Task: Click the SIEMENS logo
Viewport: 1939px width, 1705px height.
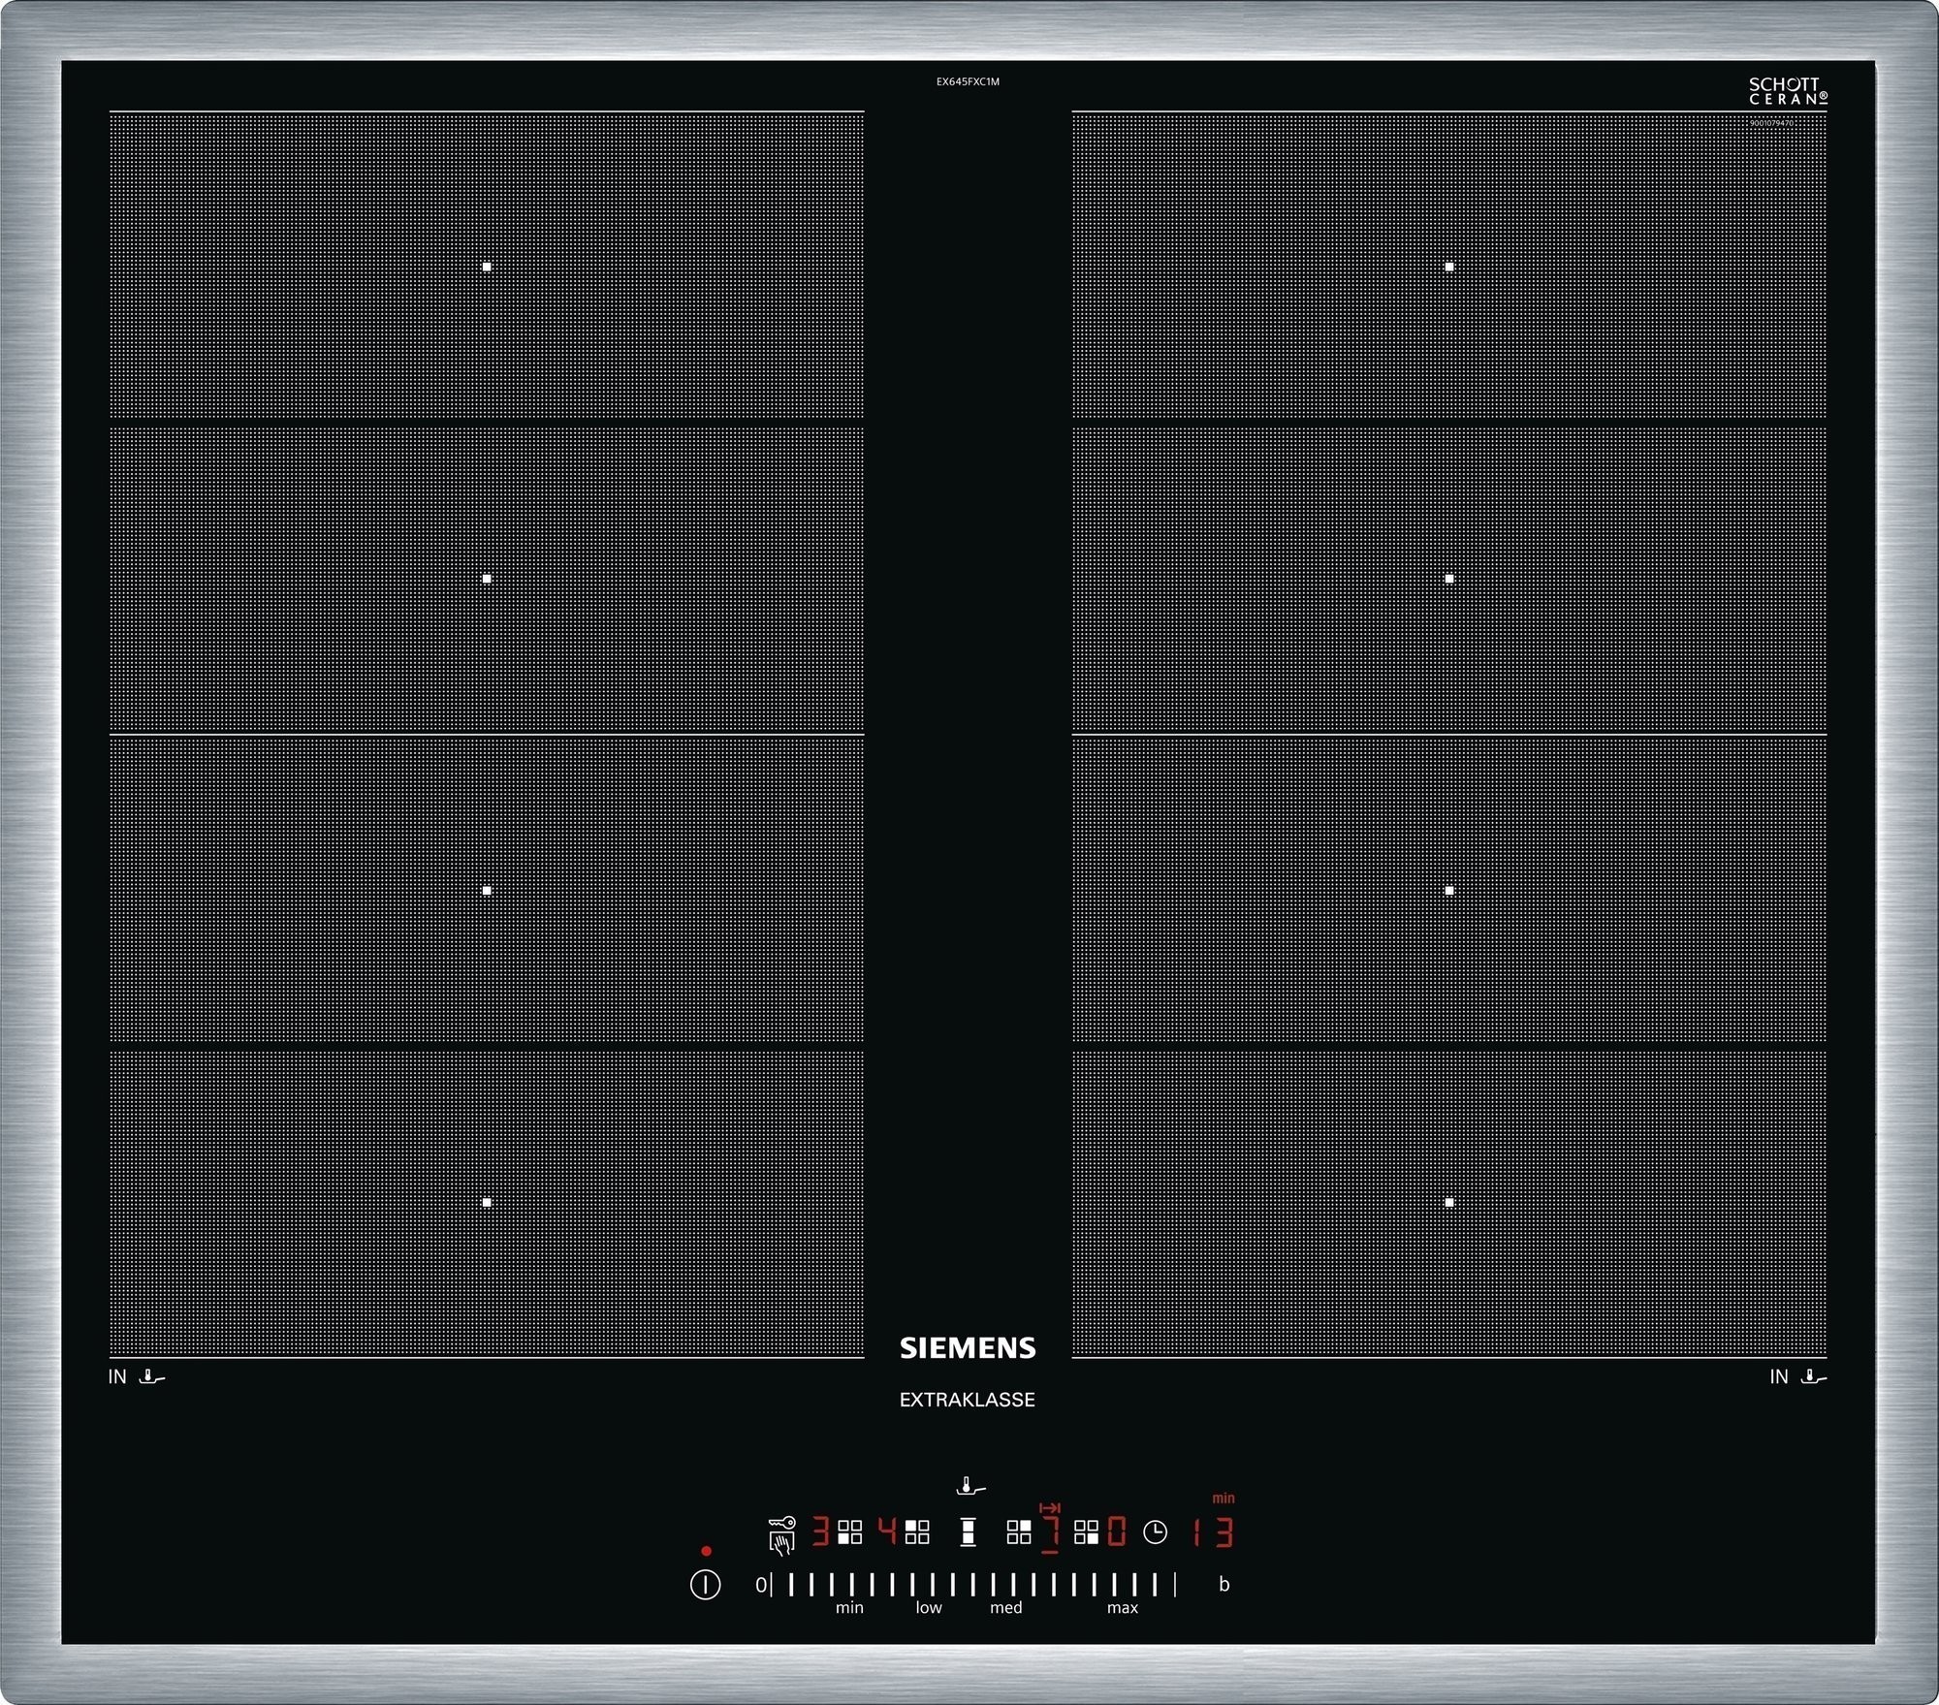Action: (968, 1347)
